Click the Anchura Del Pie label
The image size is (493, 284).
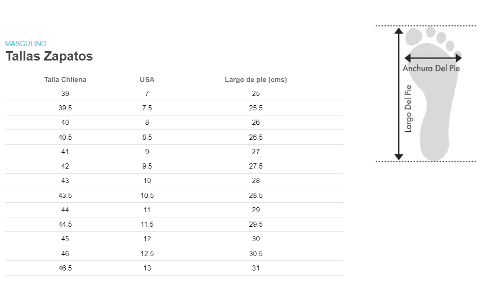click(431, 68)
